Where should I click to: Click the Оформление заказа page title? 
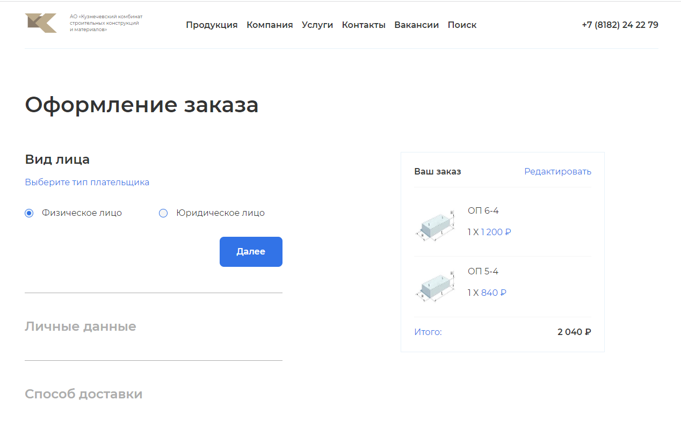142,105
